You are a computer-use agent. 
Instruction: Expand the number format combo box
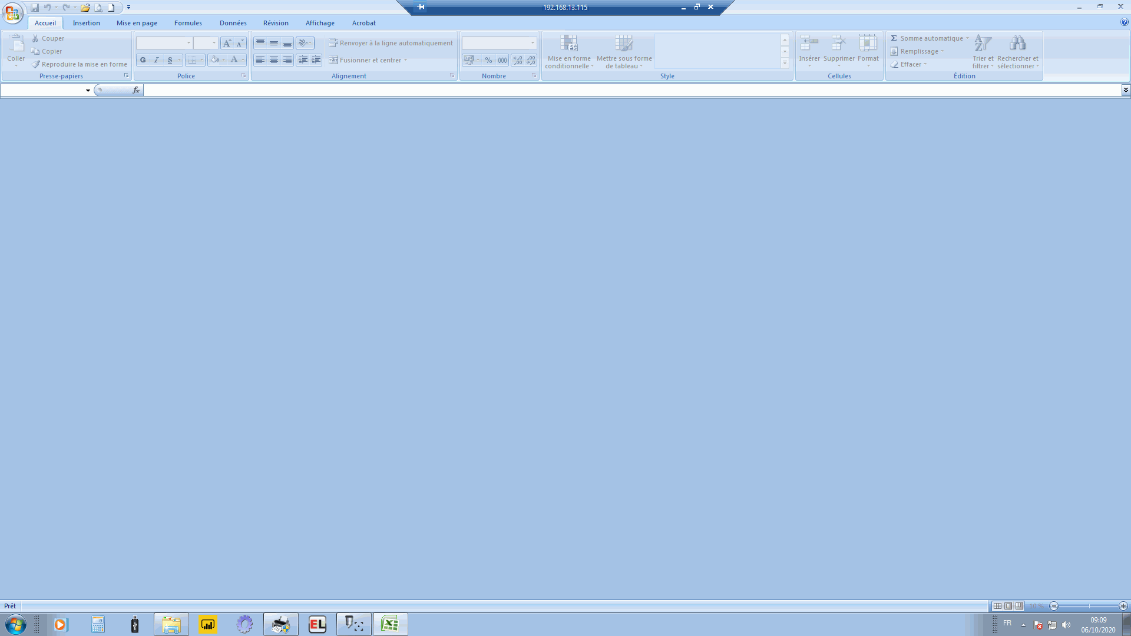point(533,43)
